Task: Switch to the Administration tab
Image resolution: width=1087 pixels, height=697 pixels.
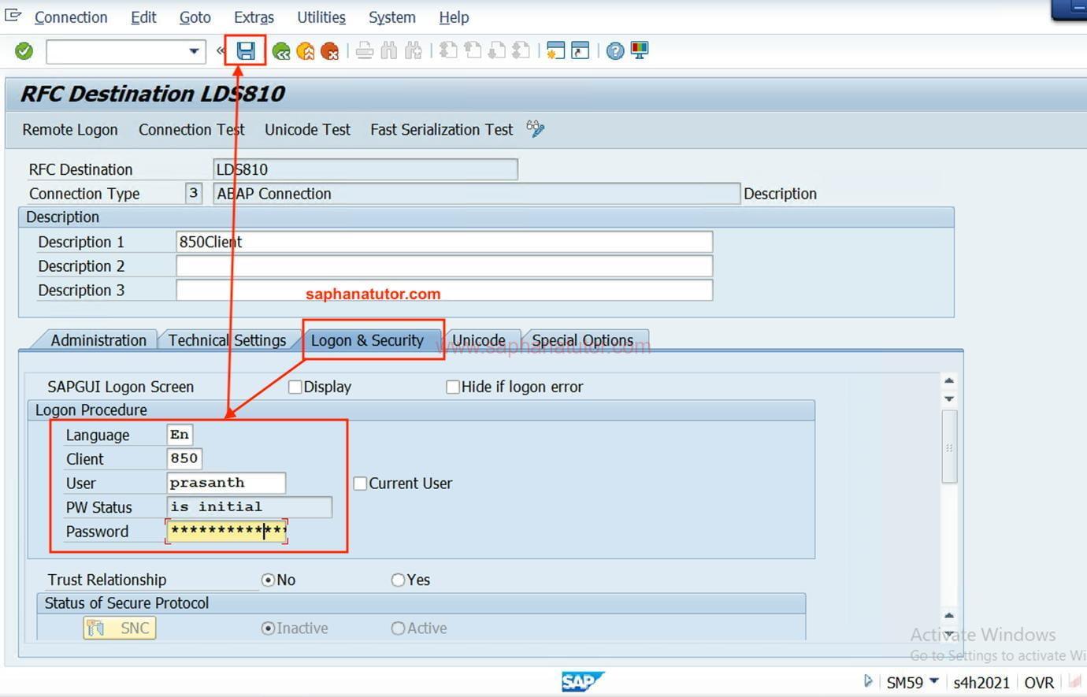Action: (98, 340)
